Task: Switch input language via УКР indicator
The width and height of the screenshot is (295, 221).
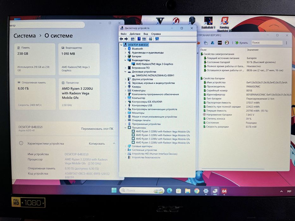Action: [x=289, y=191]
